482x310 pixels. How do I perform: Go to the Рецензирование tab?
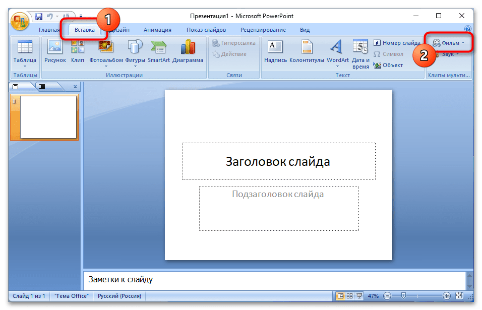263,30
